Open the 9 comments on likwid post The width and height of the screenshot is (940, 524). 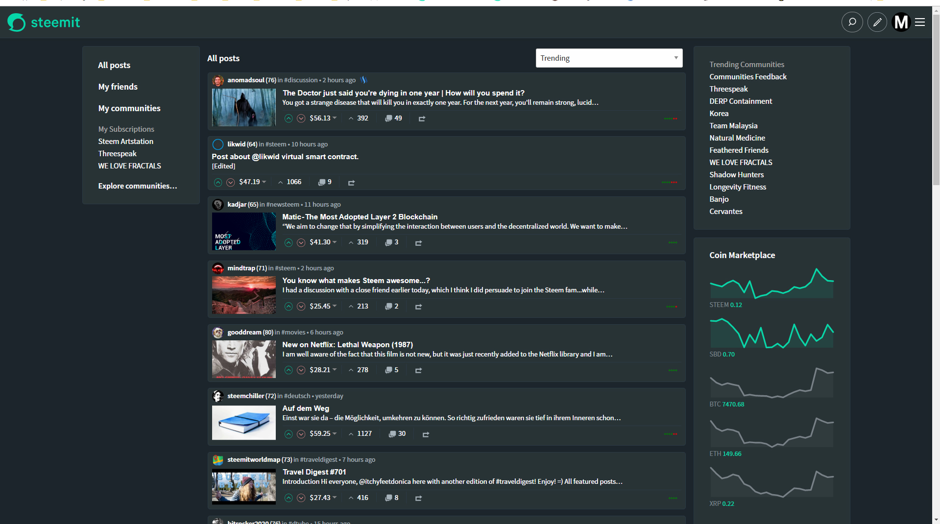[x=325, y=182]
